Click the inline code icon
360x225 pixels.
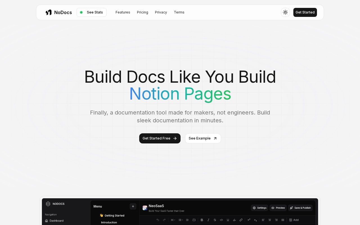221,220
